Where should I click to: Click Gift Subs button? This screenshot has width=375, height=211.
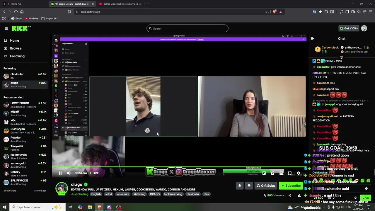click(266, 186)
